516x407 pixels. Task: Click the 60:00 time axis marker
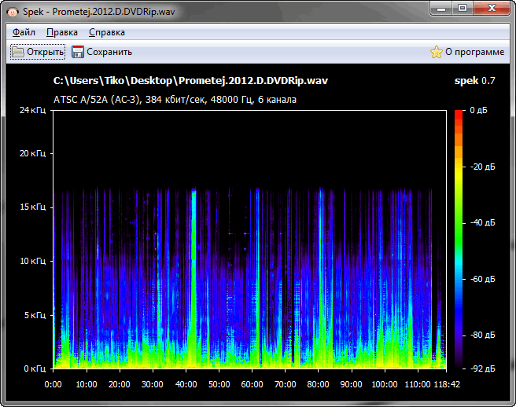point(252,384)
